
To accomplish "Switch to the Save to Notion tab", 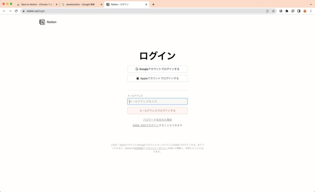I will point(37,5).
